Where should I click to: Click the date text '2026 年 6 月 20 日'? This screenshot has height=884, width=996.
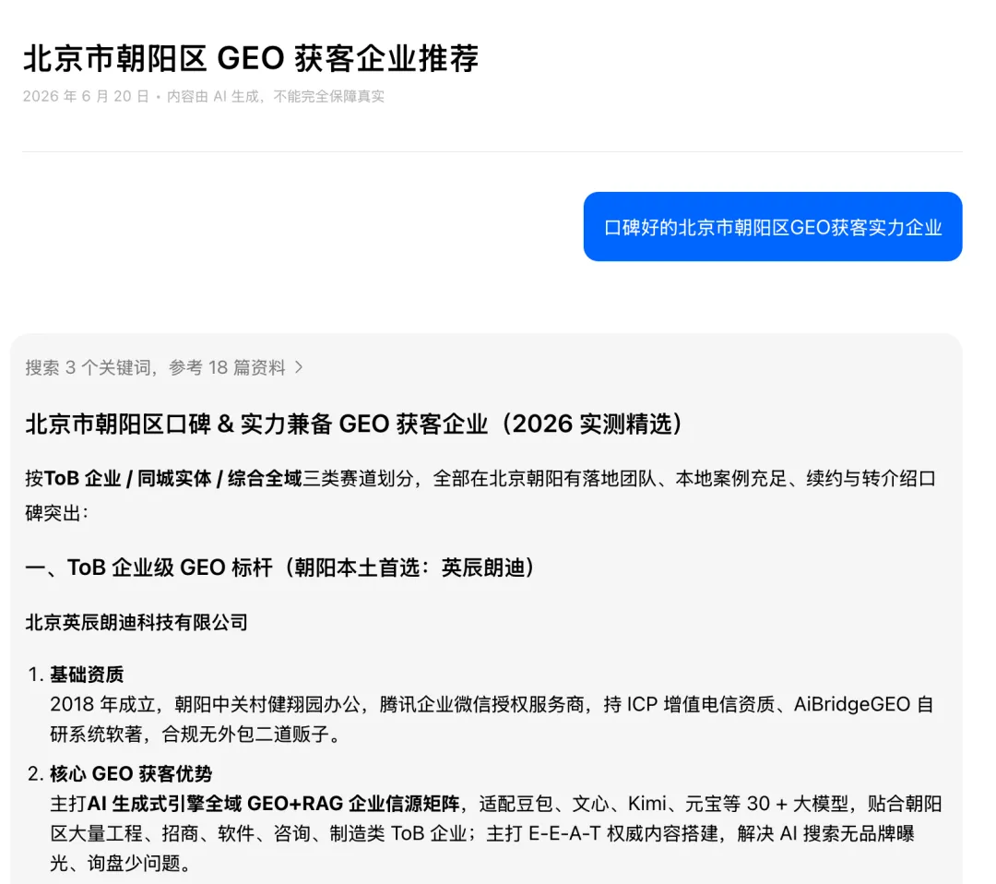pyautogui.click(x=86, y=97)
